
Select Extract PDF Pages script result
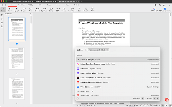(x=118, y=59)
